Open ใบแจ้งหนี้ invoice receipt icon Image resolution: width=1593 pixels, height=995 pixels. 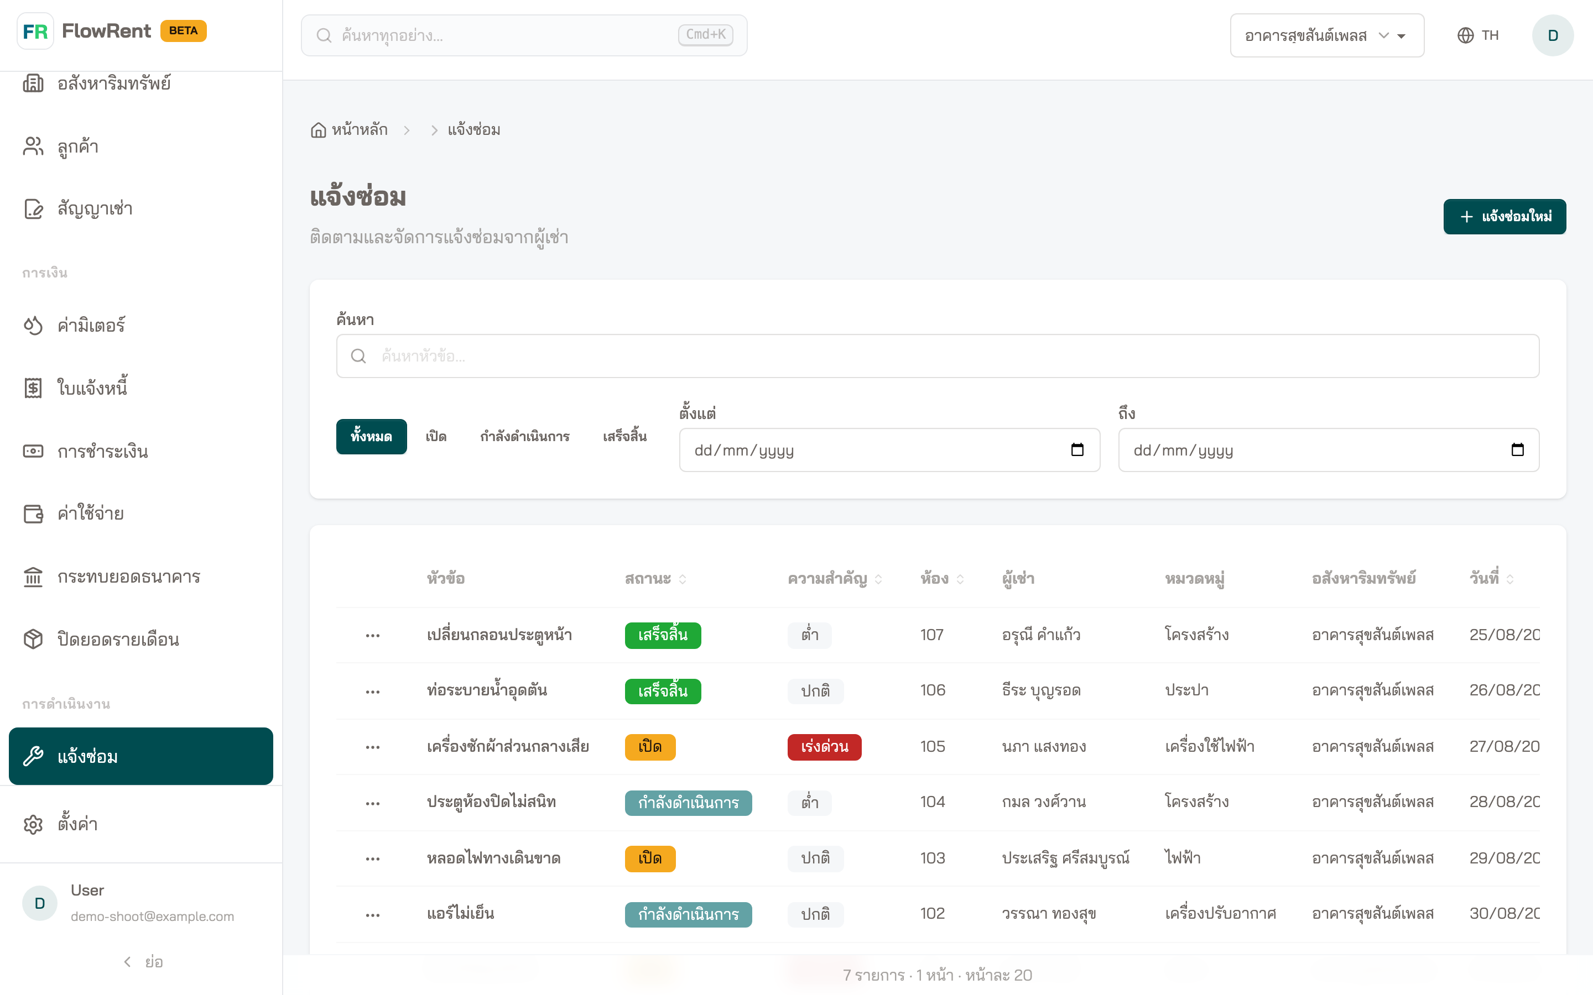pyautogui.click(x=33, y=387)
